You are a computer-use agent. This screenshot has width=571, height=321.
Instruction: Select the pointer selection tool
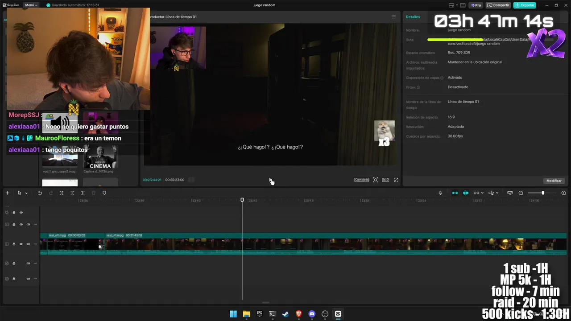pos(19,193)
